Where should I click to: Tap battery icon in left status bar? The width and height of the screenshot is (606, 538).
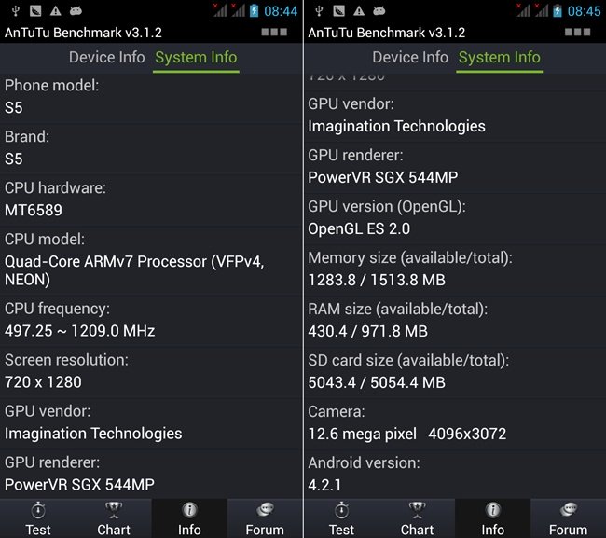tap(254, 11)
